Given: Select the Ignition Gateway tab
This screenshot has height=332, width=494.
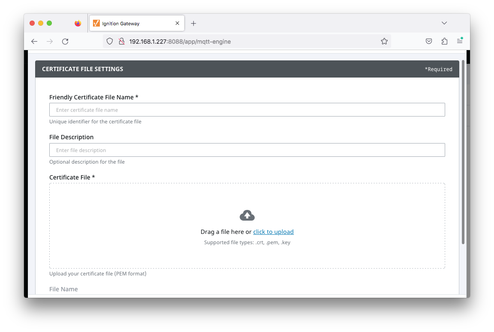Looking at the screenshot, I should point(137,23).
